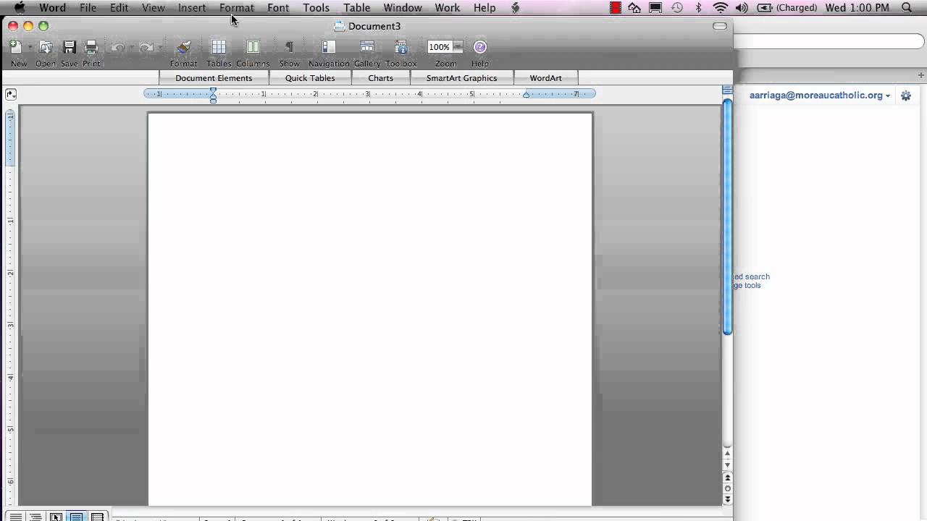Screen dimensions: 927x521
Task: Click the scroll up arrow
Action: coord(727,453)
